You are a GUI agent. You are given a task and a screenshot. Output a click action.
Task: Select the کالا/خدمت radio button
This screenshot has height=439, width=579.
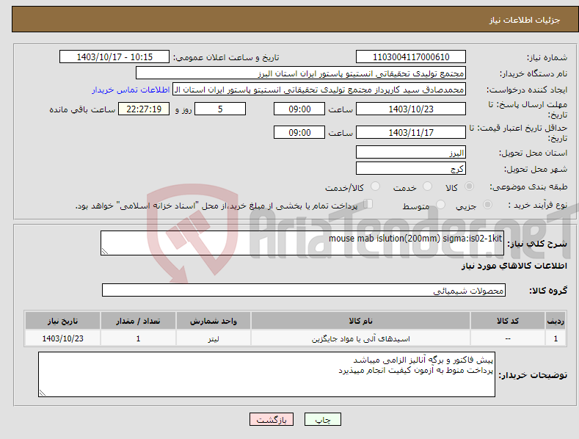pos(375,186)
